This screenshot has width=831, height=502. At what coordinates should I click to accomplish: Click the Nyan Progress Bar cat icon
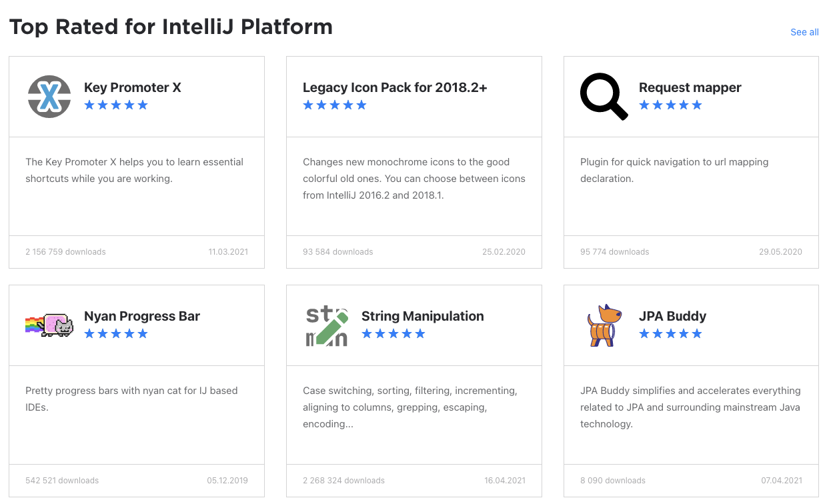point(49,325)
